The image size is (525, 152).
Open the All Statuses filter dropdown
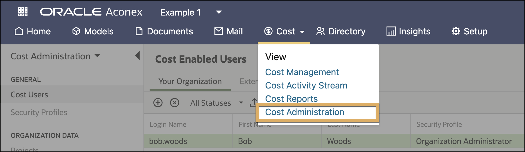pos(217,103)
